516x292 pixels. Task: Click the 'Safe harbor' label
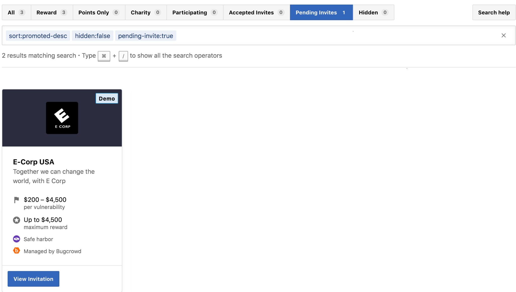click(38, 239)
